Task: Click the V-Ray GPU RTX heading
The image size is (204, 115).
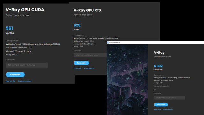Action: tap(87, 10)
